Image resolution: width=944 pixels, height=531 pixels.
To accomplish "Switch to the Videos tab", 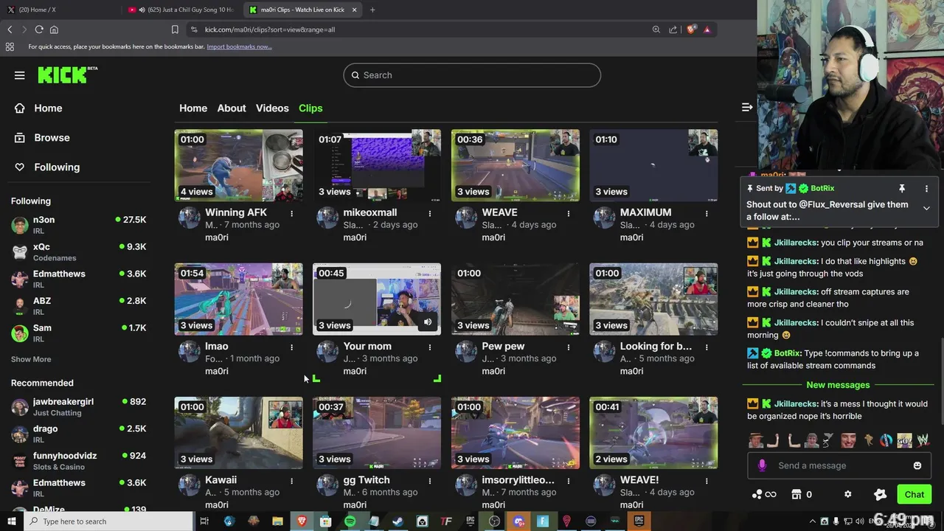I will tap(272, 108).
